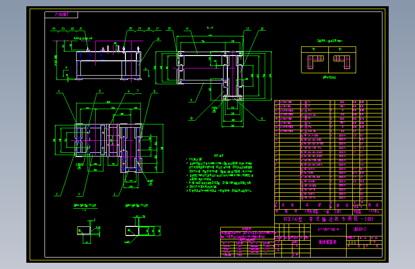Select the '备注' header cell in parts list
Viewport: 415px width, 269px height.
point(373,205)
